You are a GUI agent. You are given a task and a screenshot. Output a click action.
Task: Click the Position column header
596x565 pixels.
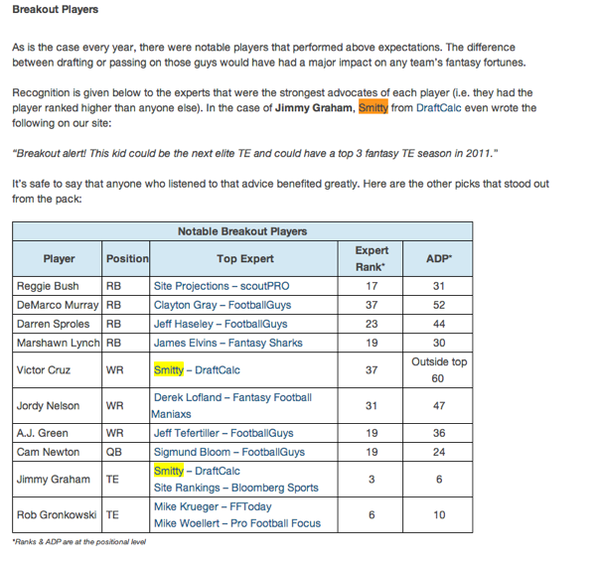[126, 259]
